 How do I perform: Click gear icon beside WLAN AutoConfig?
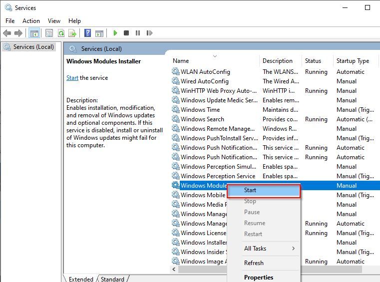[175, 71]
